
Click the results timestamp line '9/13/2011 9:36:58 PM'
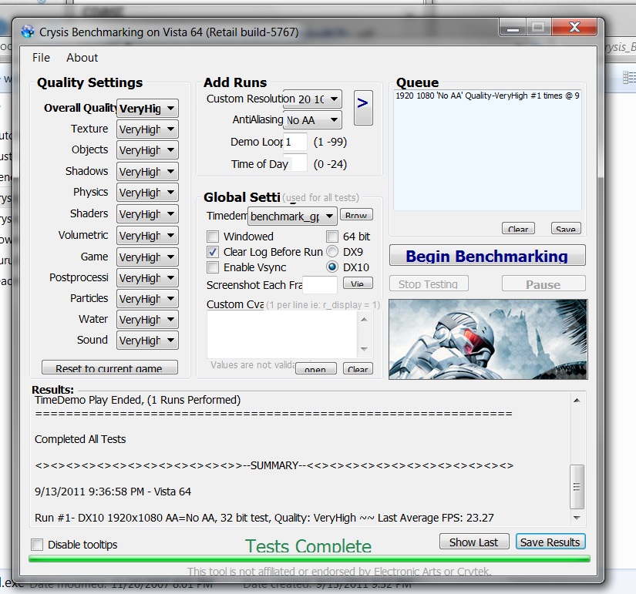[113, 492]
